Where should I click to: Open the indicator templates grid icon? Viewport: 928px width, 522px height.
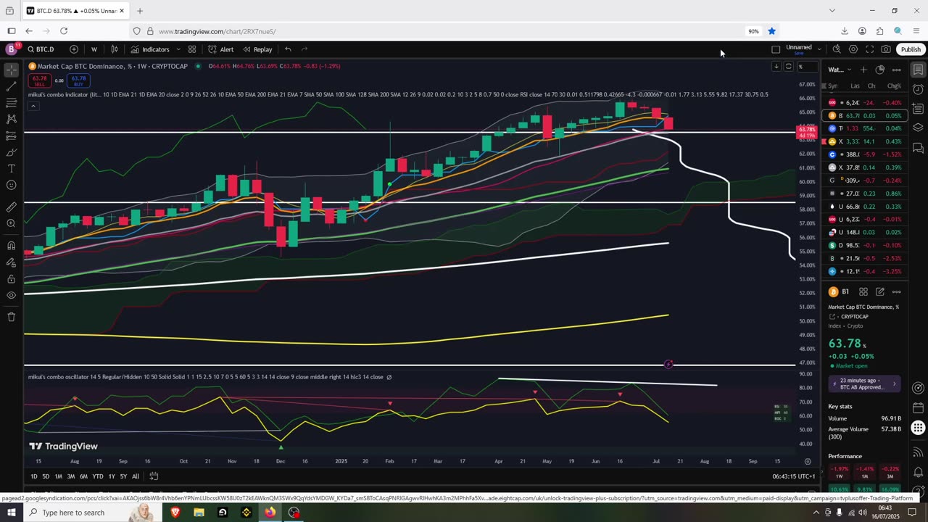pos(192,49)
